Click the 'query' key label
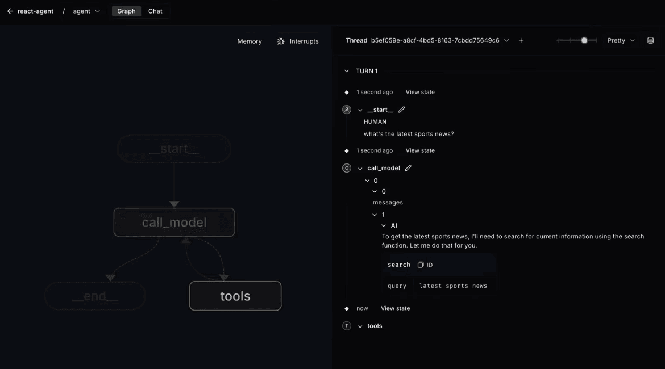Image resolution: width=665 pixels, height=369 pixels. (x=397, y=286)
